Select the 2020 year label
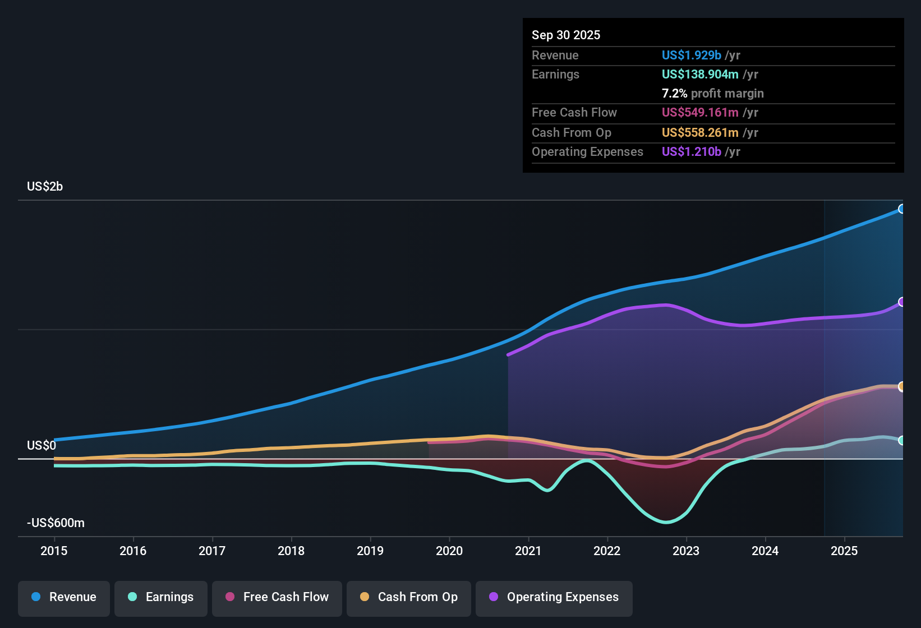 (449, 551)
